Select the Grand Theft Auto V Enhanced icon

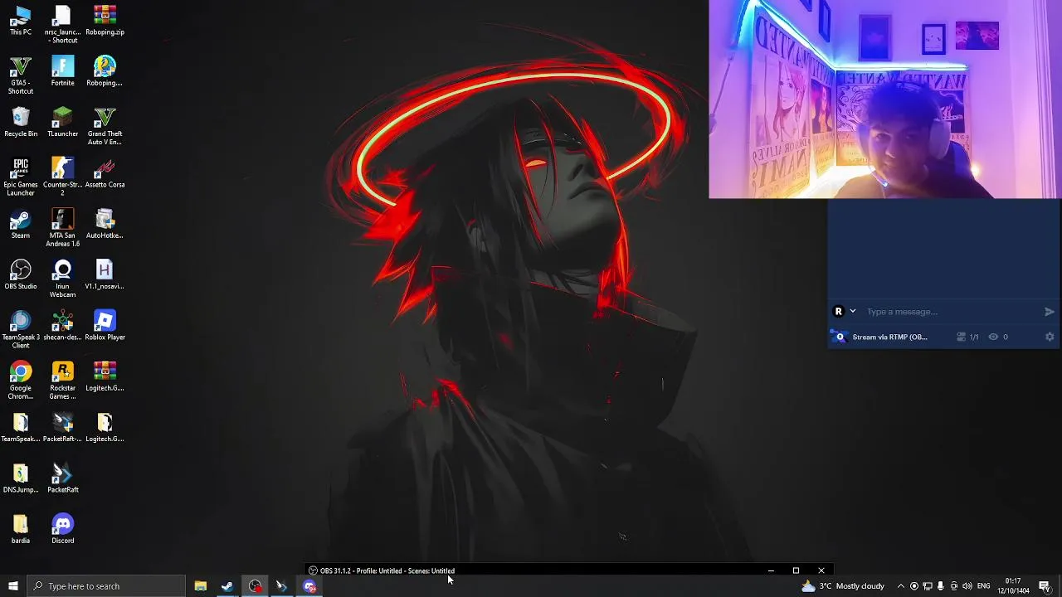coord(105,127)
